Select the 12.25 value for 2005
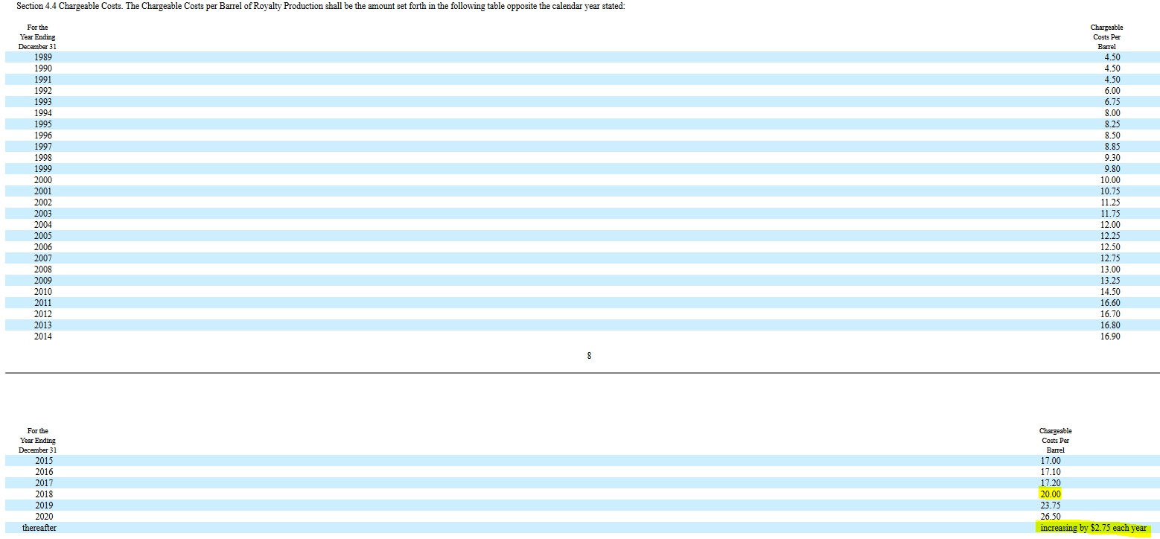The image size is (1160, 539). [1110, 235]
